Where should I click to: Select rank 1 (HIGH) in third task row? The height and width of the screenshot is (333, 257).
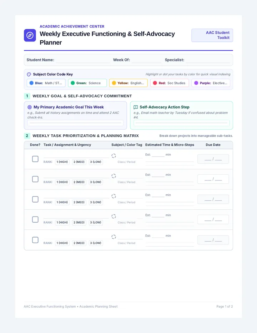[62, 202]
